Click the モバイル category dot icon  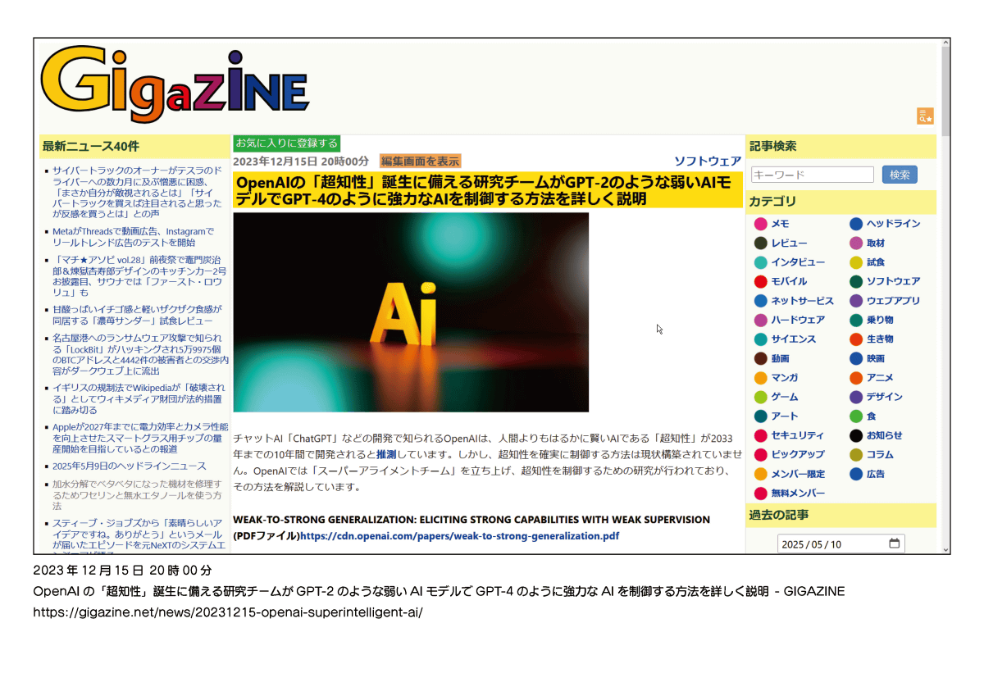(761, 281)
